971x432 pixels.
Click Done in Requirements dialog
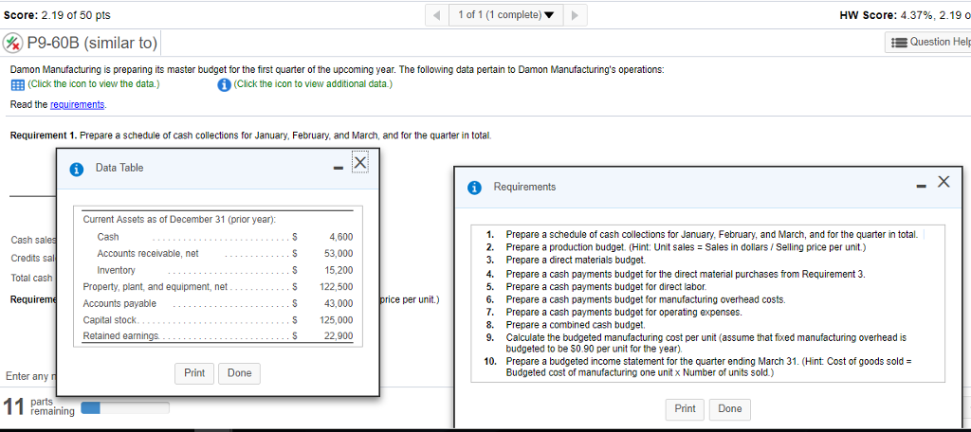[729, 408]
